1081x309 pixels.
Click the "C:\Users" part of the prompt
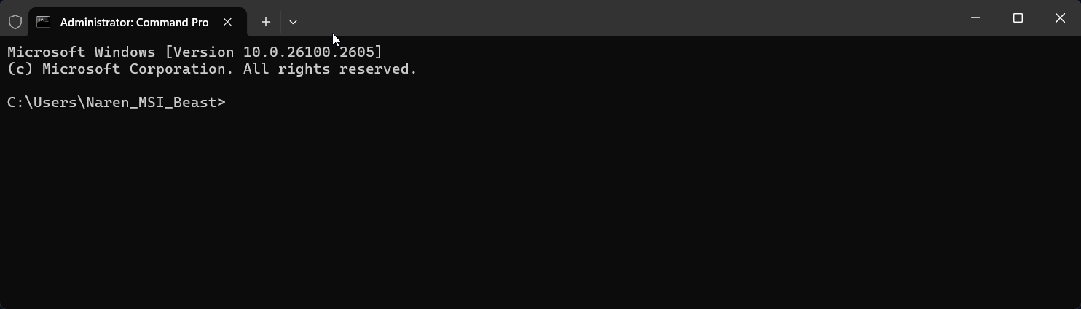pos(42,103)
